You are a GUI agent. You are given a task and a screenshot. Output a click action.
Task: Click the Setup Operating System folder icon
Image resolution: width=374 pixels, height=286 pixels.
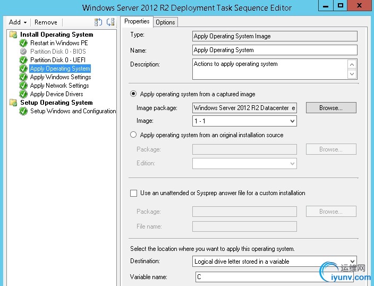click(13, 103)
